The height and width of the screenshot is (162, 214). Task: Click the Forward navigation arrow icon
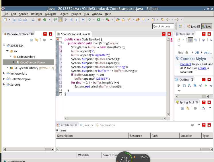(x=177, y=20)
